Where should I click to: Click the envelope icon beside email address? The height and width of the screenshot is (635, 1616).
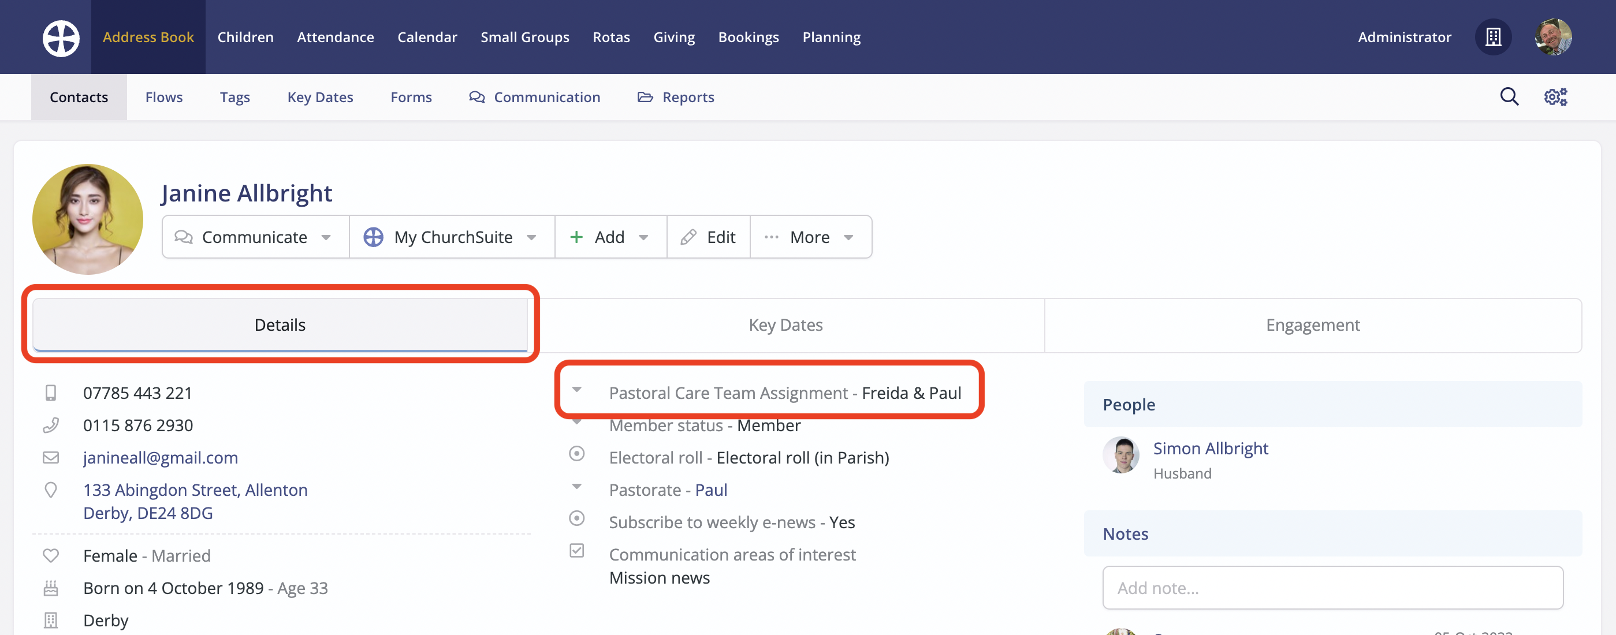click(x=51, y=458)
